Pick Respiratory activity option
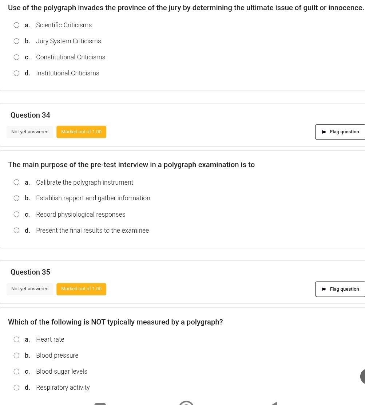This screenshot has height=405, width=365. coord(16,388)
